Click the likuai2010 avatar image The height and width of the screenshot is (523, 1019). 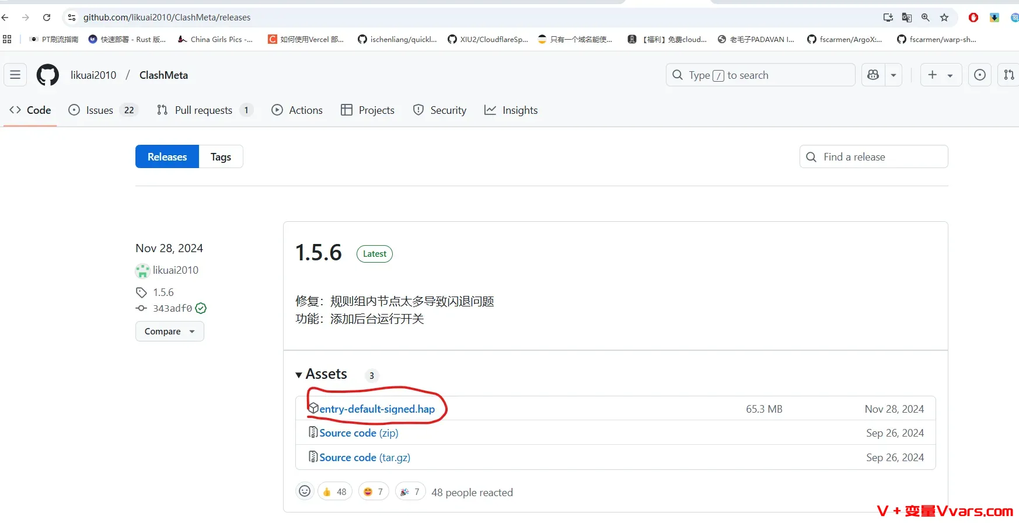coord(142,271)
